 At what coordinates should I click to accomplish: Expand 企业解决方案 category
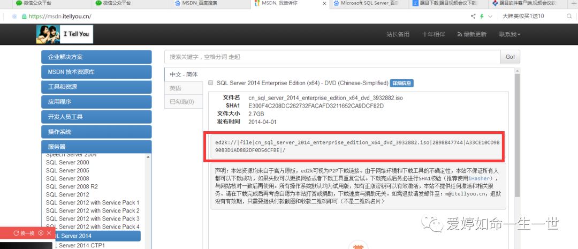pos(96,57)
